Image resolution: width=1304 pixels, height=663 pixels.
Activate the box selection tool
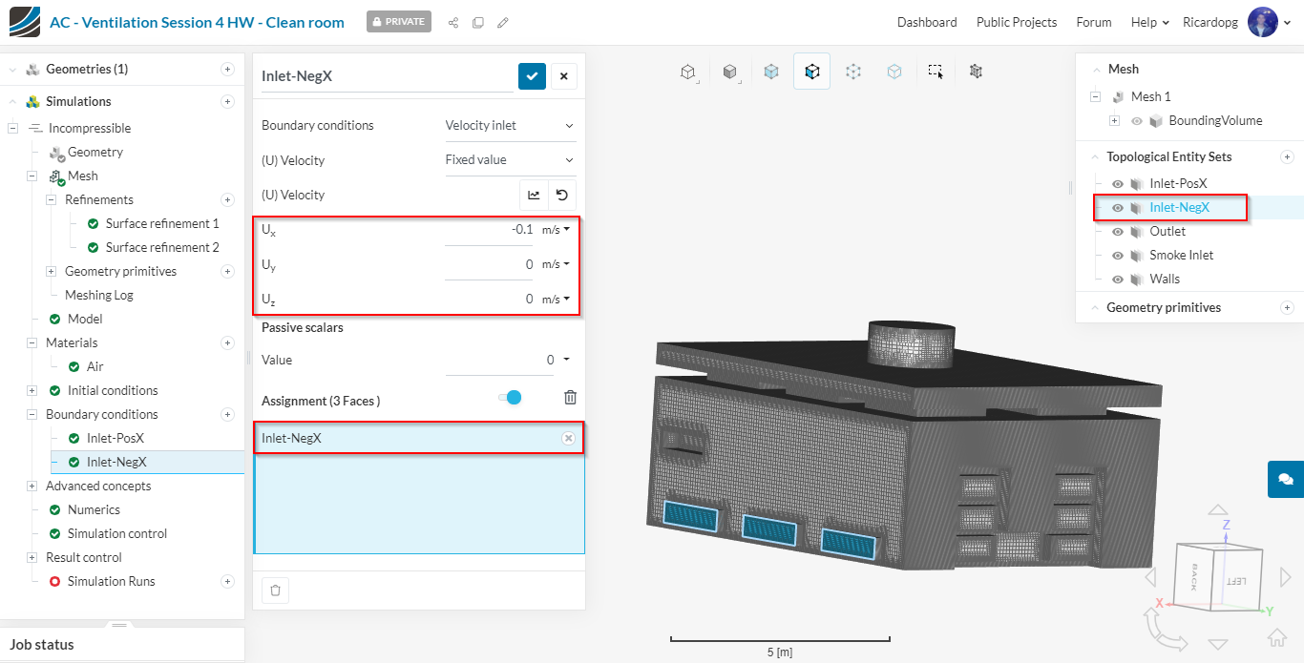point(936,72)
